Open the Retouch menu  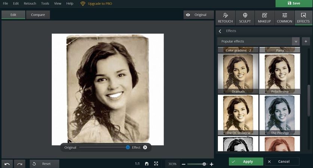[x=30, y=3]
